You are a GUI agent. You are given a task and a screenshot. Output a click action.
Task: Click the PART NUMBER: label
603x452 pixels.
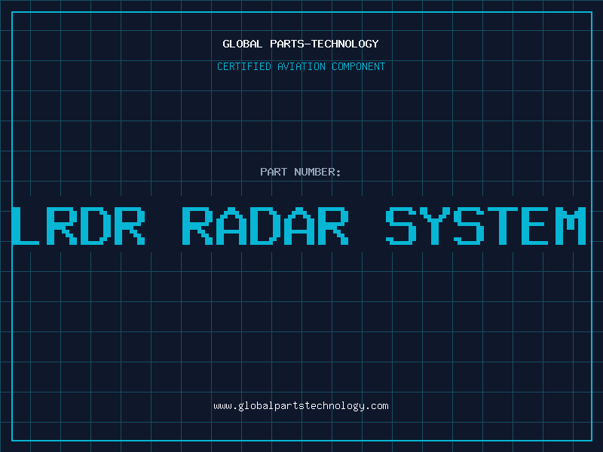301,172
